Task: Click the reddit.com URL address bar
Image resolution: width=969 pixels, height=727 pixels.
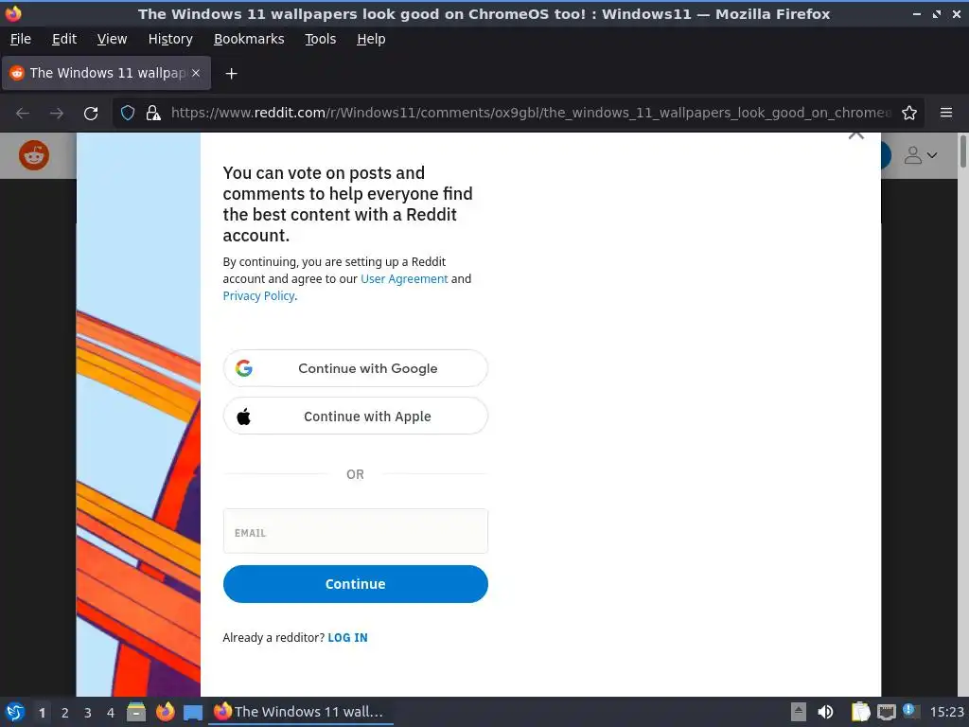Action: tap(532, 114)
